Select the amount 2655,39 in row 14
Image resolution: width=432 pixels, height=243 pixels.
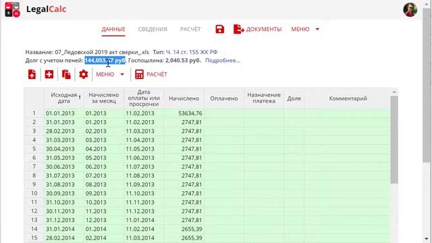184,229
